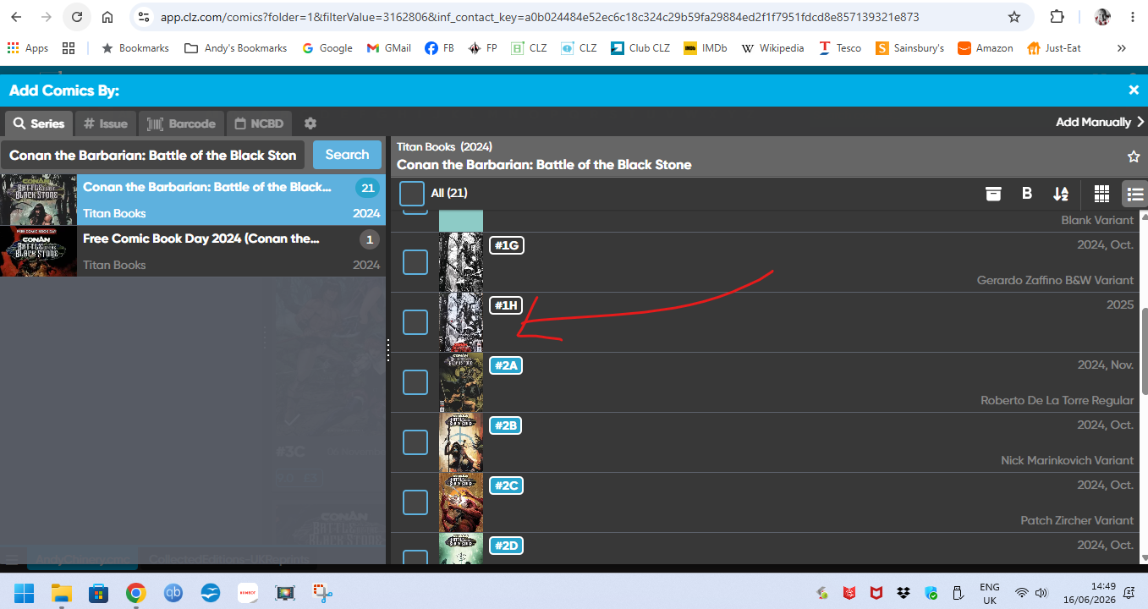Open the Just-Eat bookmark

[1053, 48]
